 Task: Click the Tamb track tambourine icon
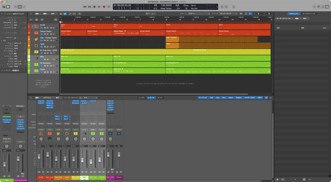point(36,45)
